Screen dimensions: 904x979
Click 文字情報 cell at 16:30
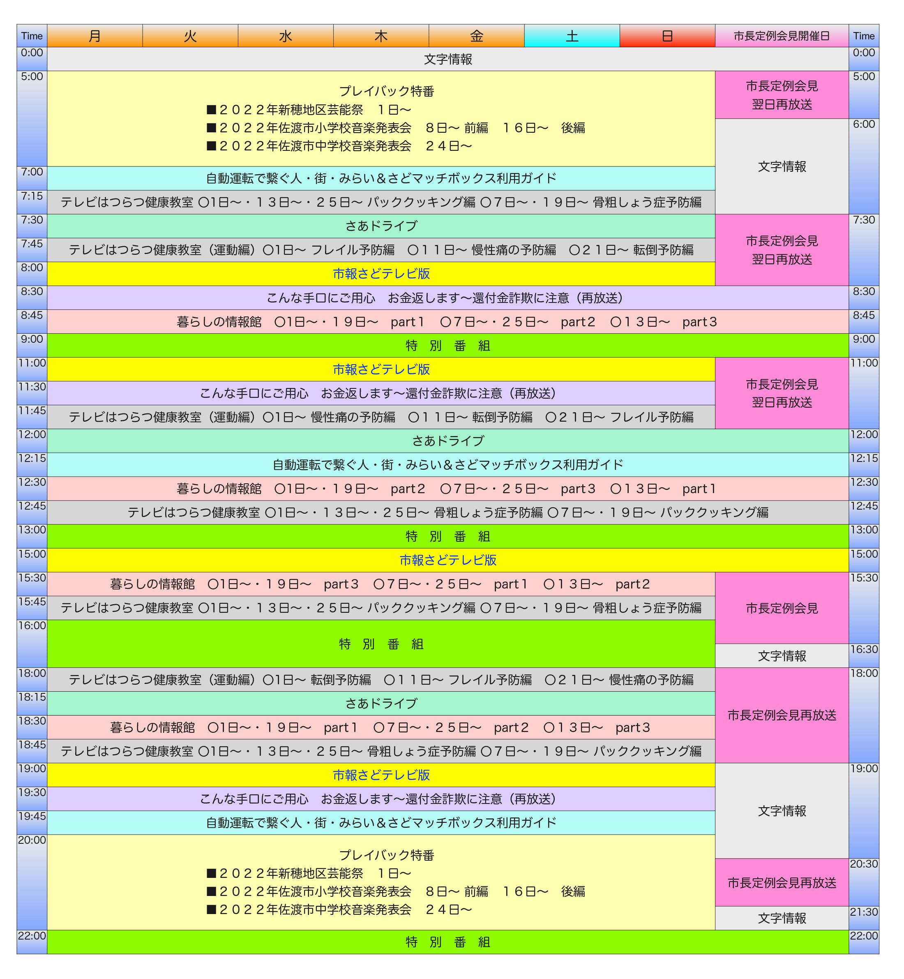[x=782, y=656]
